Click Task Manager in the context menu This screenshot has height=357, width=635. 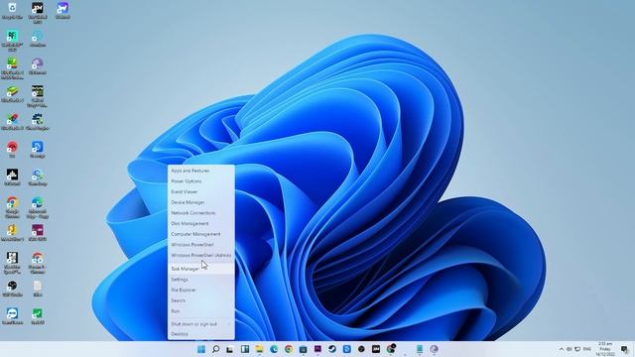point(200,269)
